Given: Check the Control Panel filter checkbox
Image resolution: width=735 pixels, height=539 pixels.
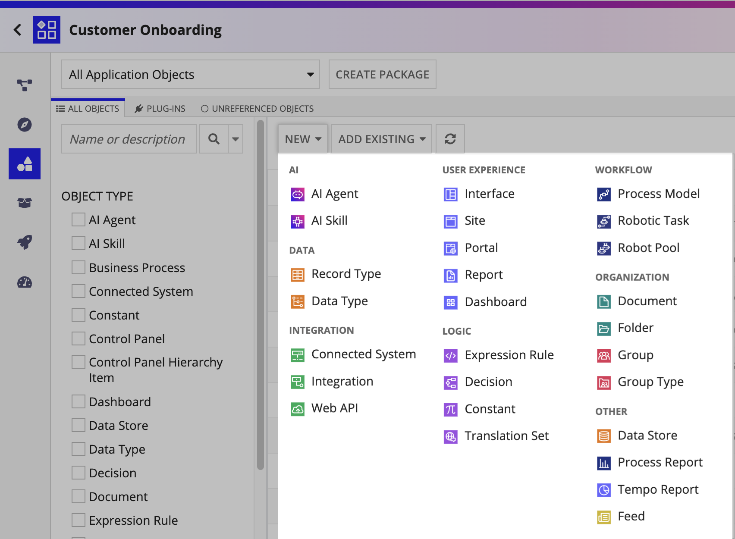Looking at the screenshot, I should (x=79, y=338).
